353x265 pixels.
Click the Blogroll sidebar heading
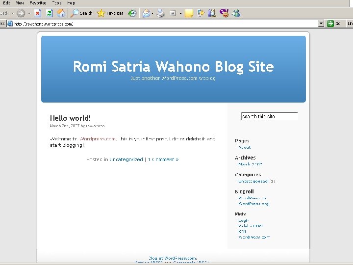244,191
